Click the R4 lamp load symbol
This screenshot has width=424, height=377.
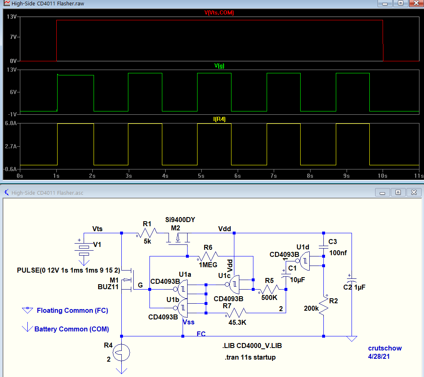[121, 353]
